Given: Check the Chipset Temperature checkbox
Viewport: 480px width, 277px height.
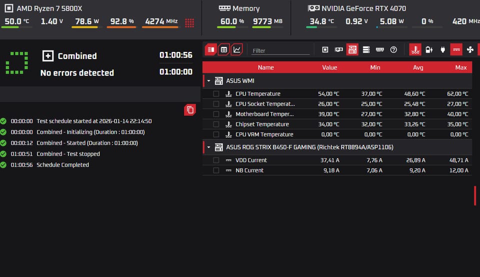Looking at the screenshot, I should click(x=216, y=124).
